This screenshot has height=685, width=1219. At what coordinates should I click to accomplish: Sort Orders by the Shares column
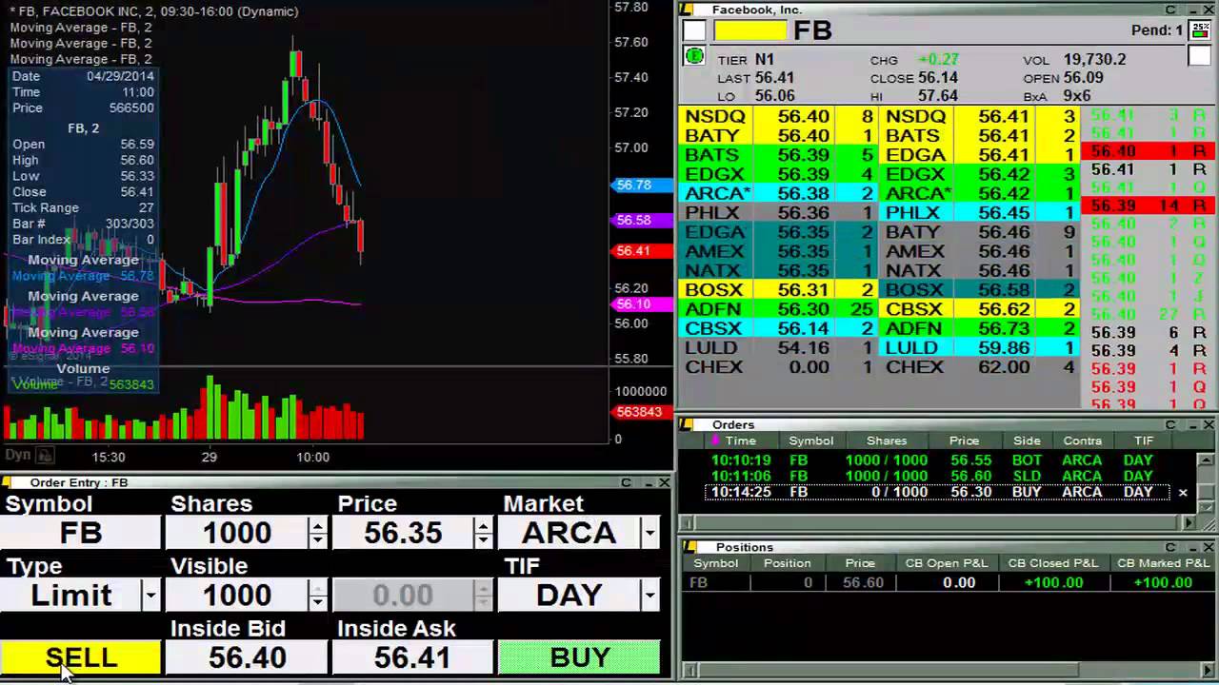click(887, 440)
